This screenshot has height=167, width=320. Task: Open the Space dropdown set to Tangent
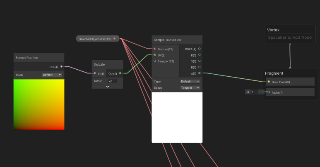click(190, 87)
